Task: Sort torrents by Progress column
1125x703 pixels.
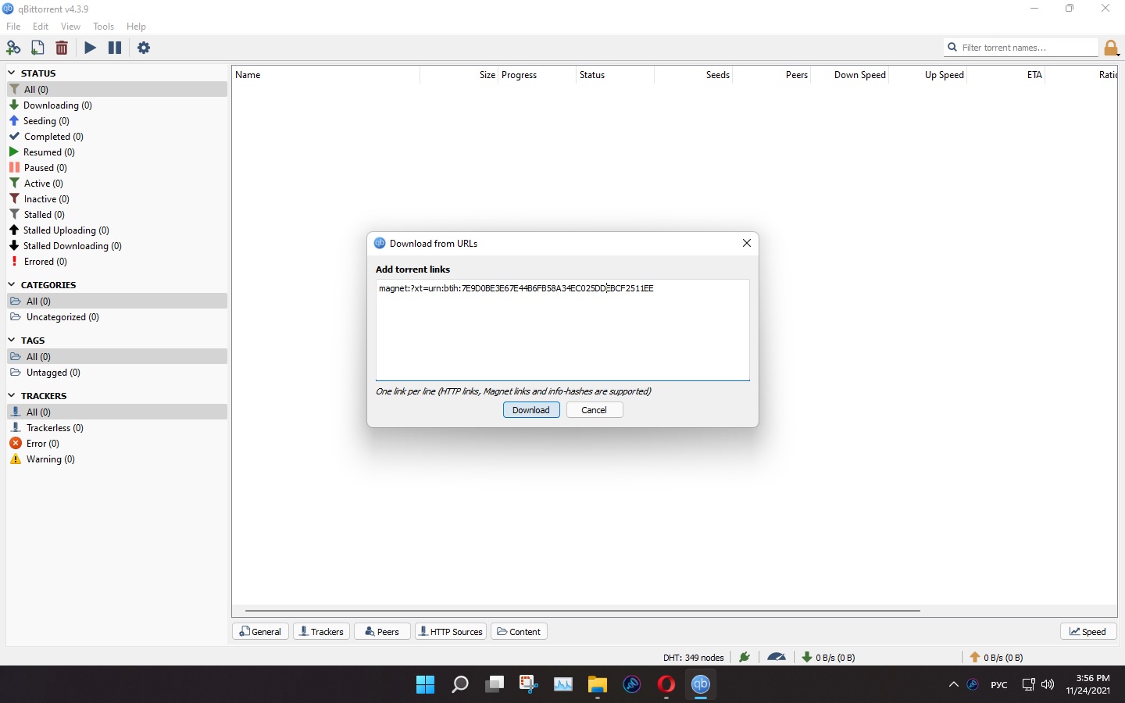Action: pyautogui.click(x=537, y=75)
